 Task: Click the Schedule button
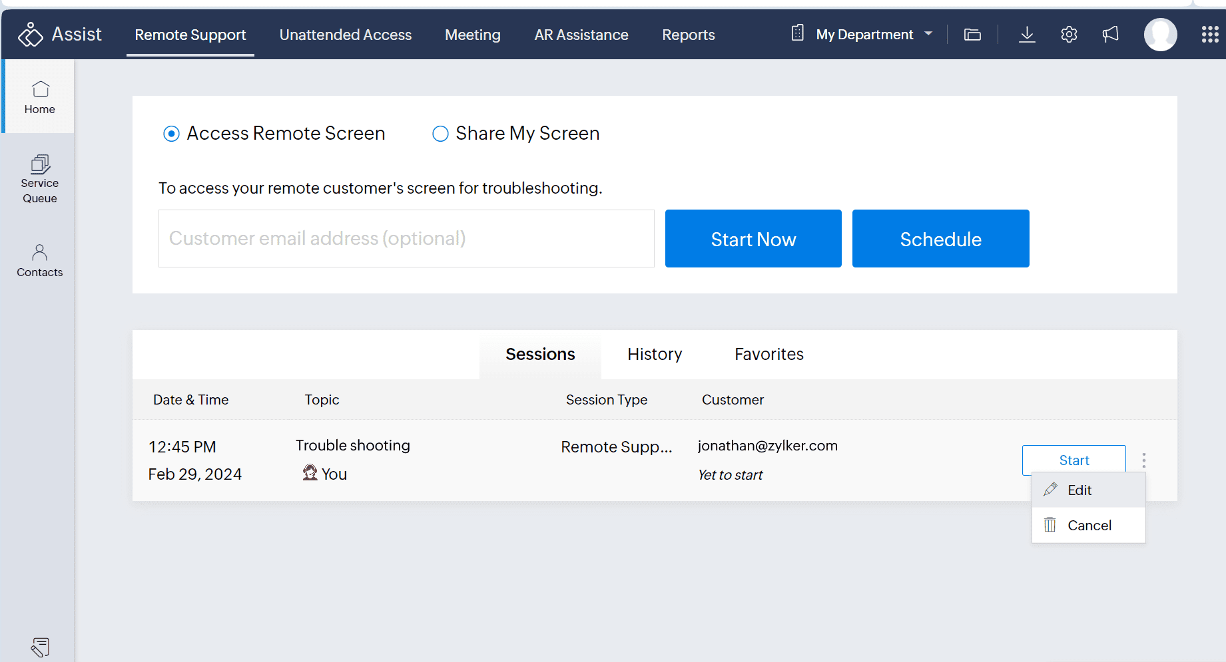pos(940,239)
